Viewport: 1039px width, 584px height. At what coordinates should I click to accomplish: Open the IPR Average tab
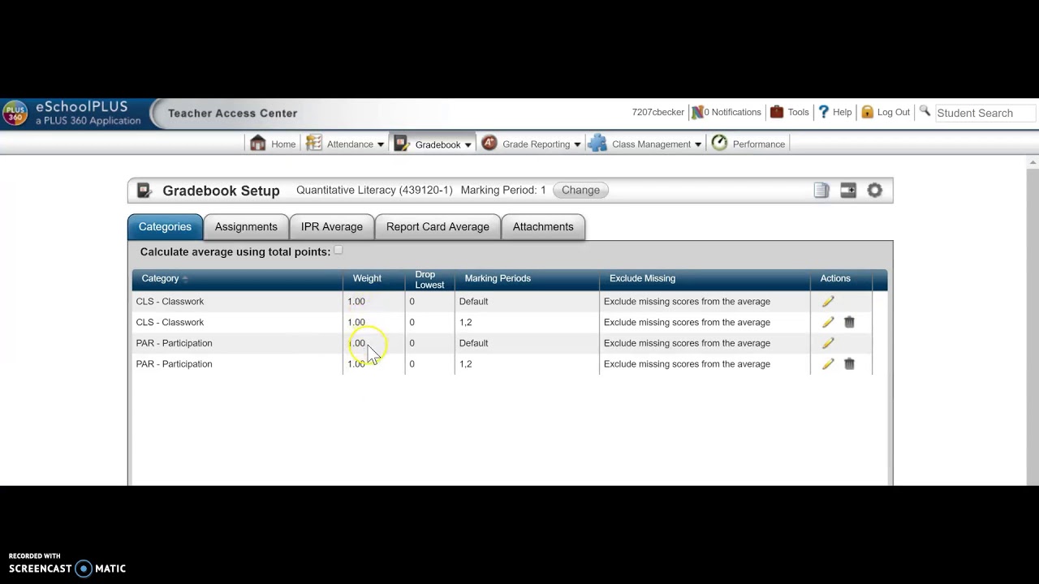click(x=332, y=227)
